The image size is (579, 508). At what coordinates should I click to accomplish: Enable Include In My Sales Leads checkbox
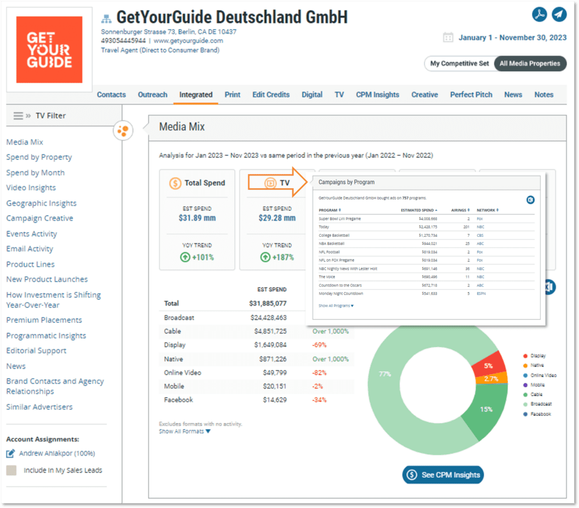(11, 470)
